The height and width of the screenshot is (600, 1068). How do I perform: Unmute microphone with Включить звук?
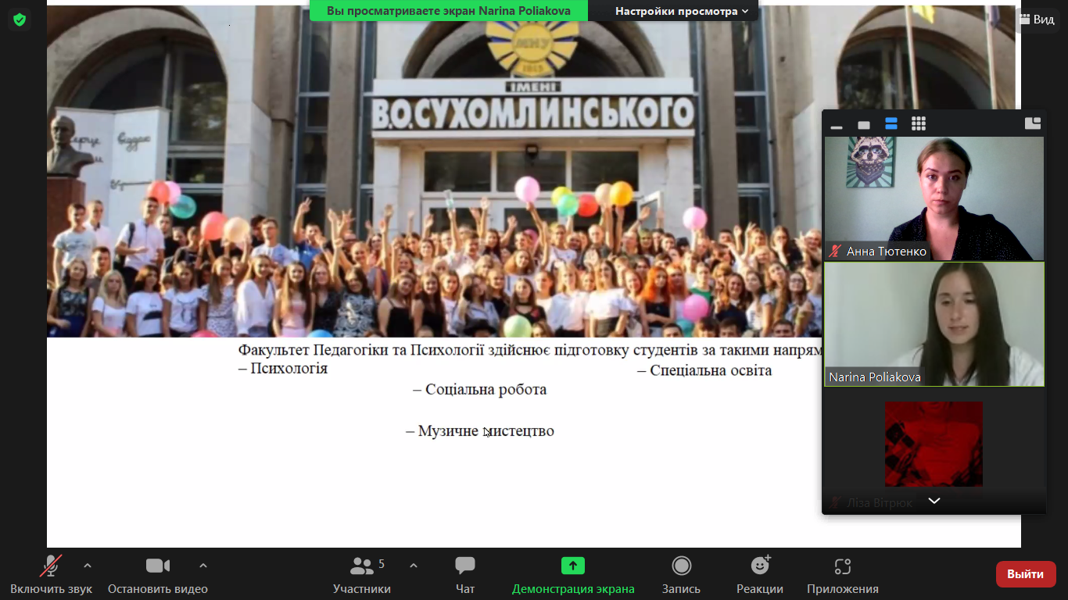coord(52,575)
